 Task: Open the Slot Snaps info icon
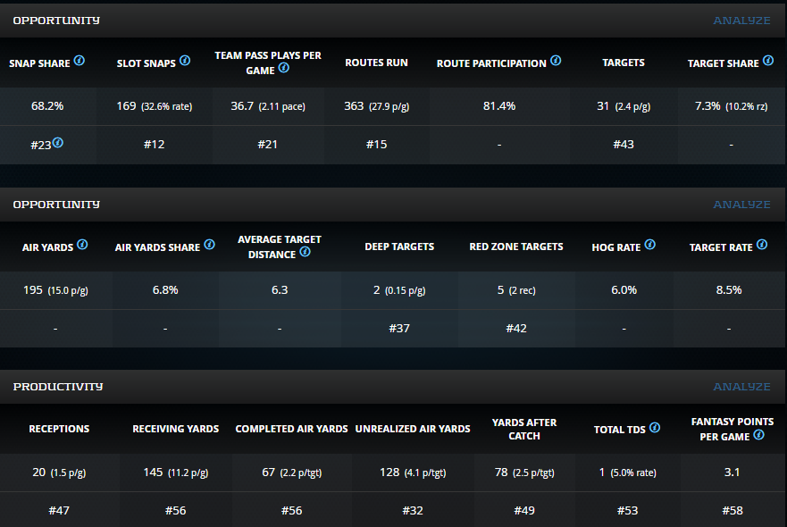click(x=185, y=62)
